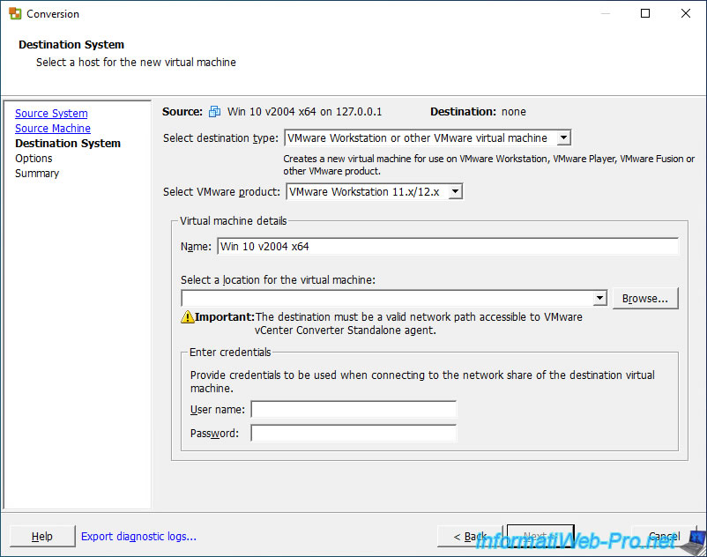Click the < Back button
707x557 pixels.
point(470,536)
